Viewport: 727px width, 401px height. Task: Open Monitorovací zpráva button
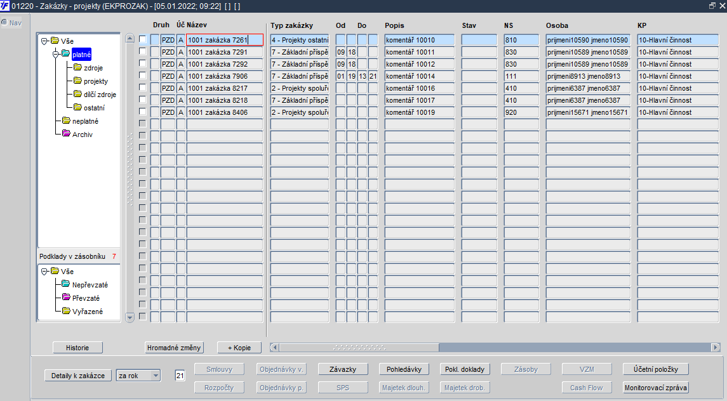pyautogui.click(x=656, y=388)
